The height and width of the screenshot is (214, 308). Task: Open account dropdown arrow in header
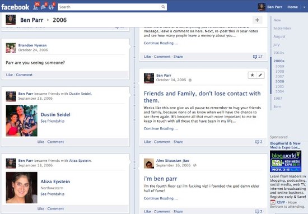tap(304, 7)
